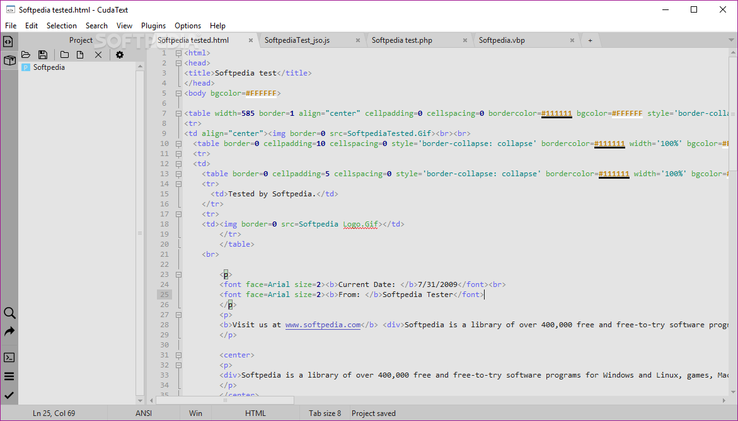Open the Search menu
Screen dimensions: 738x421
(x=96, y=26)
